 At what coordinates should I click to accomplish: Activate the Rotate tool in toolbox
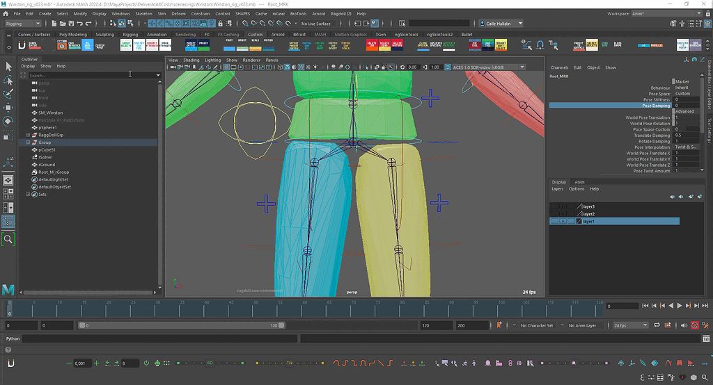point(8,121)
